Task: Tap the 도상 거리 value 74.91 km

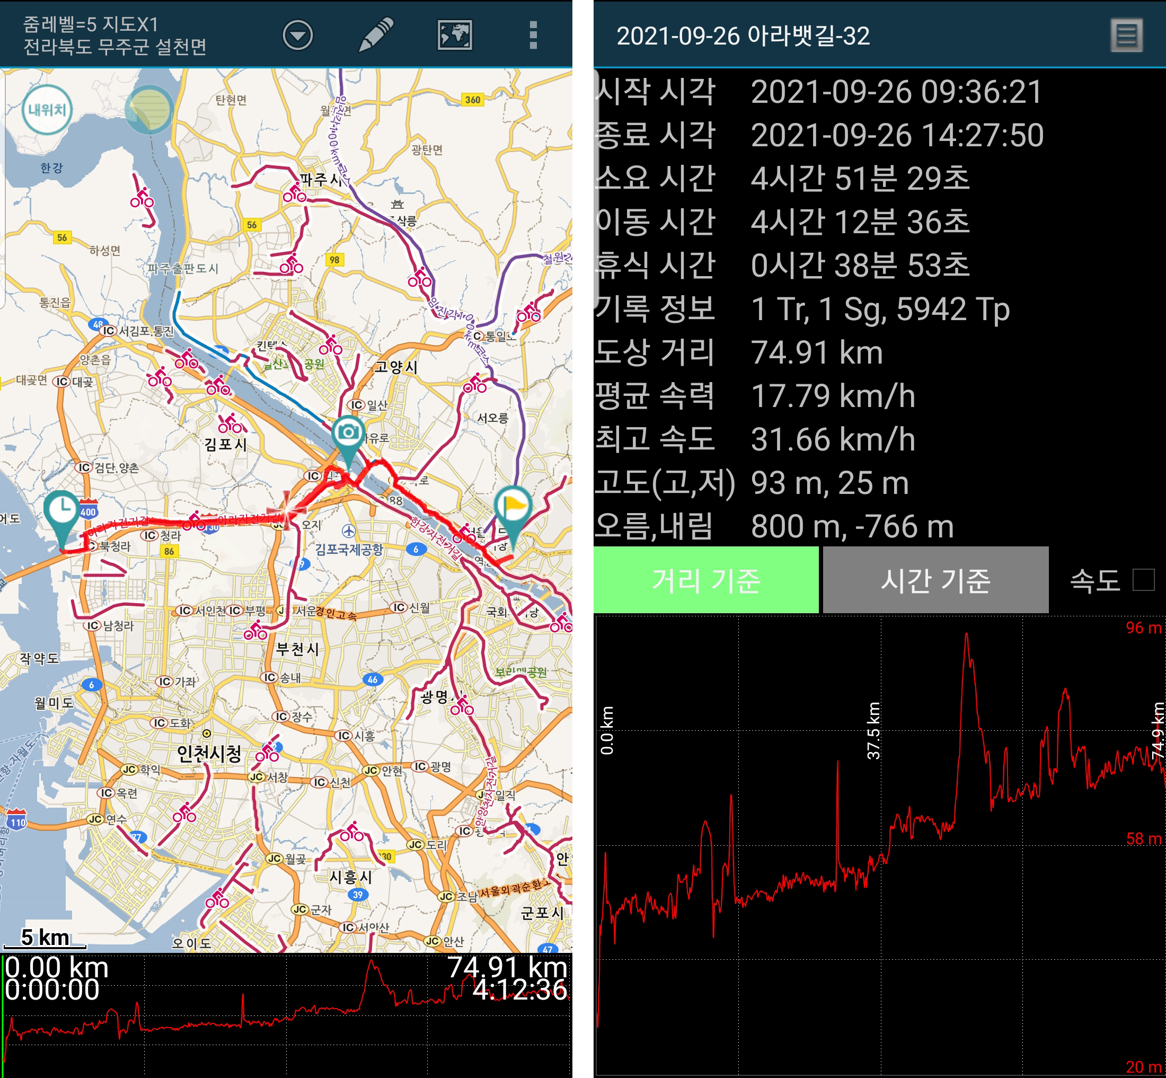Action: pos(817,352)
